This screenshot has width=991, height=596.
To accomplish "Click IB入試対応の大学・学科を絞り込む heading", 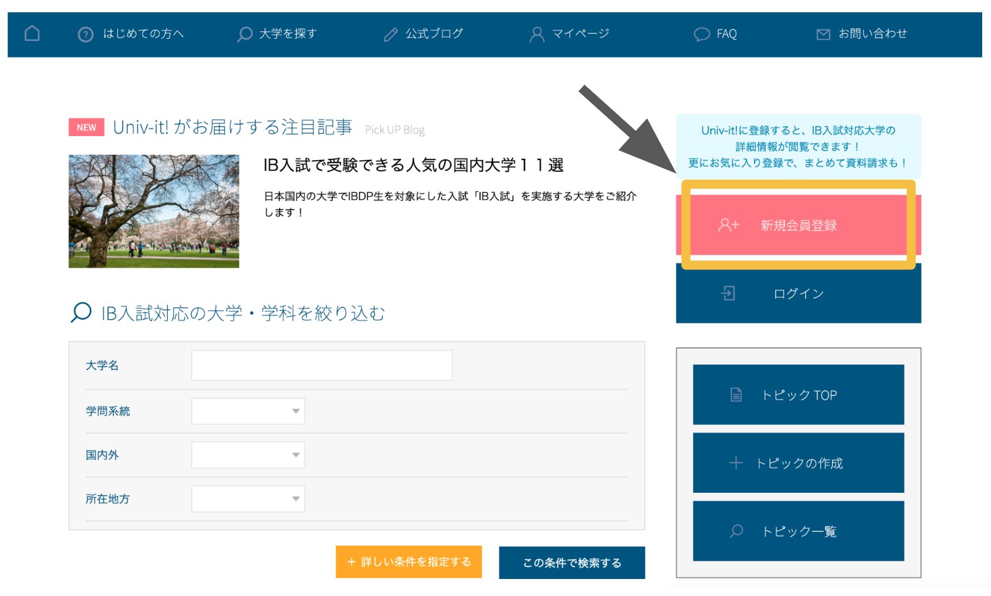I will tap(243, 313).
